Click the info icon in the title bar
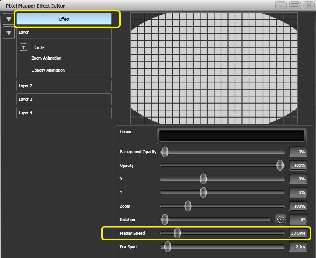 pyautogui.click(x=280, y=5)
